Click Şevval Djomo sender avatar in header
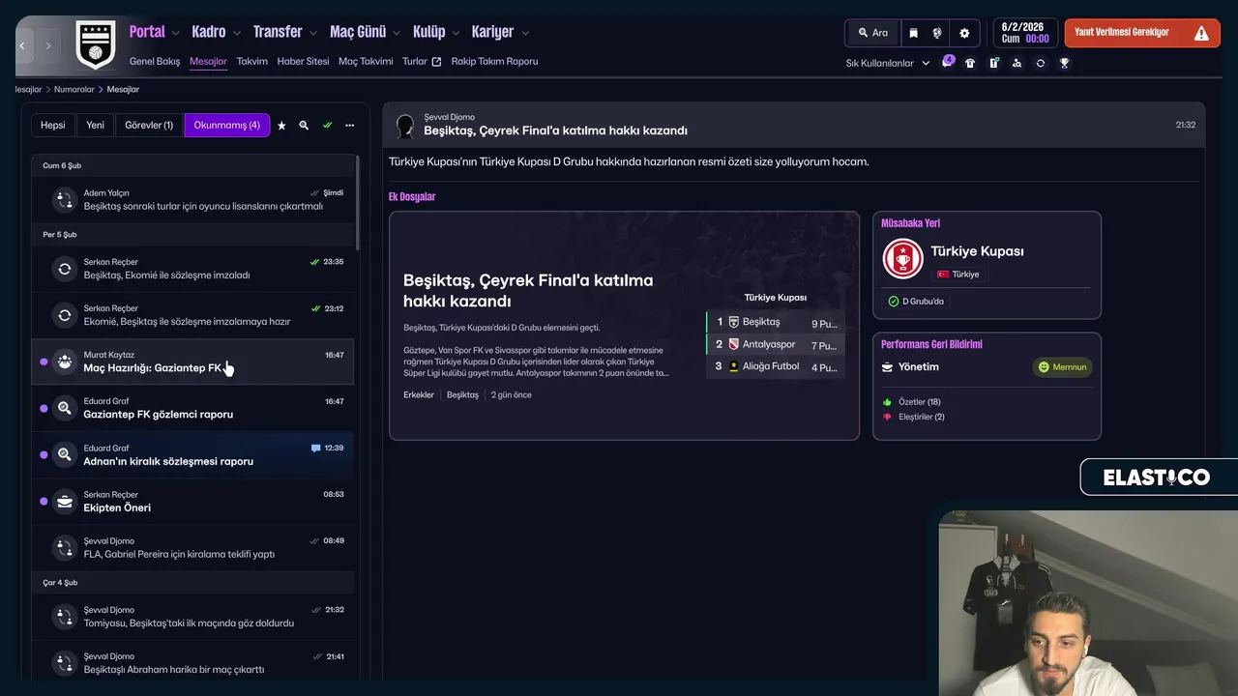The image size is (1238, 696). point(405,126)
